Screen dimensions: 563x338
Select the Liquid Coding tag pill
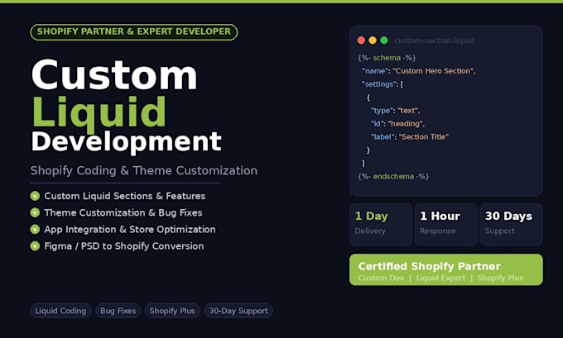(60, 311)
